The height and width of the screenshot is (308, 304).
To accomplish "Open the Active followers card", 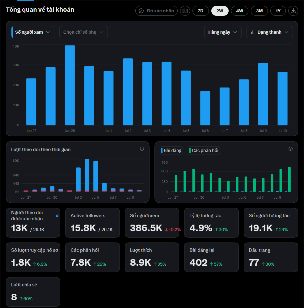I will click(92, 223).
